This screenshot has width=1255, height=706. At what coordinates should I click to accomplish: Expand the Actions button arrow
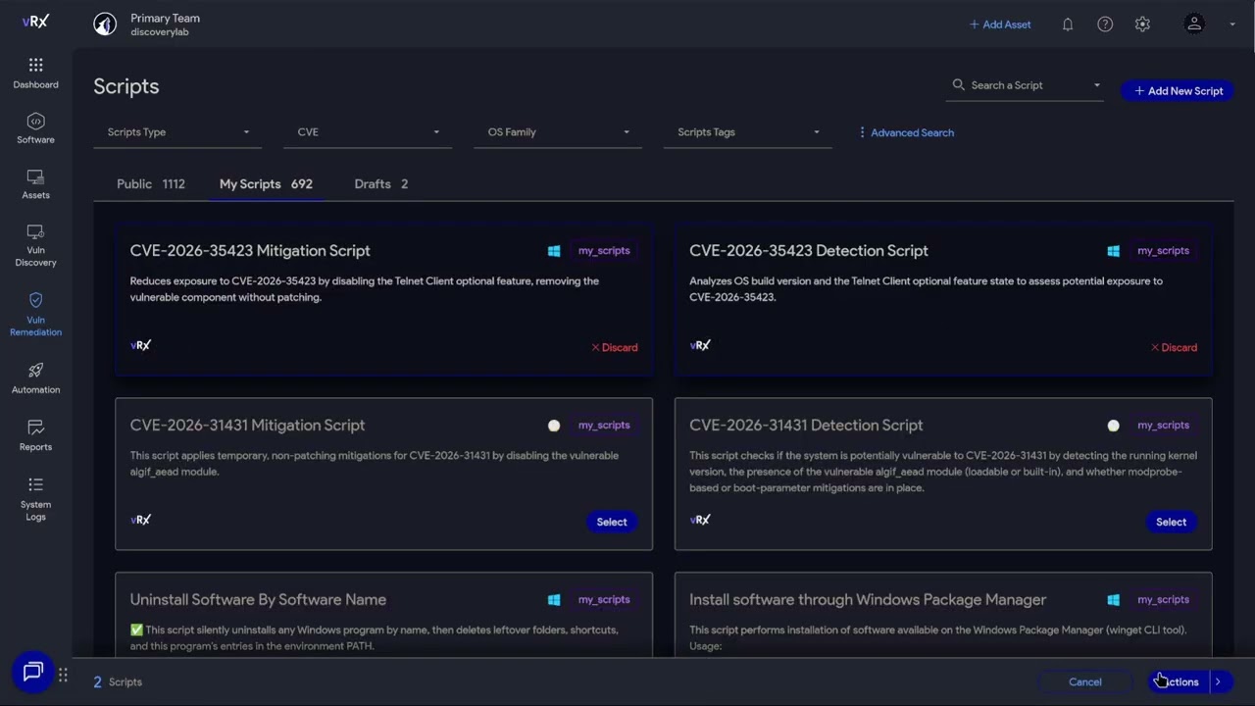click(x=1219, y=681)
